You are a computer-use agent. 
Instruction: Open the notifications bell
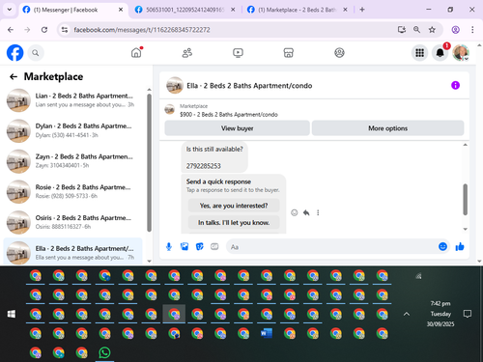440,53
